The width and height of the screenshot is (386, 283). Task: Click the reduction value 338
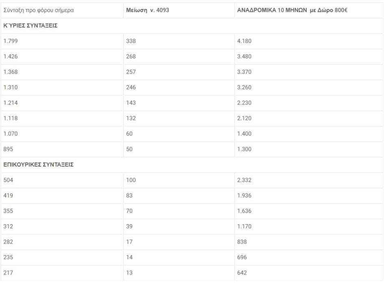point(179,41)
